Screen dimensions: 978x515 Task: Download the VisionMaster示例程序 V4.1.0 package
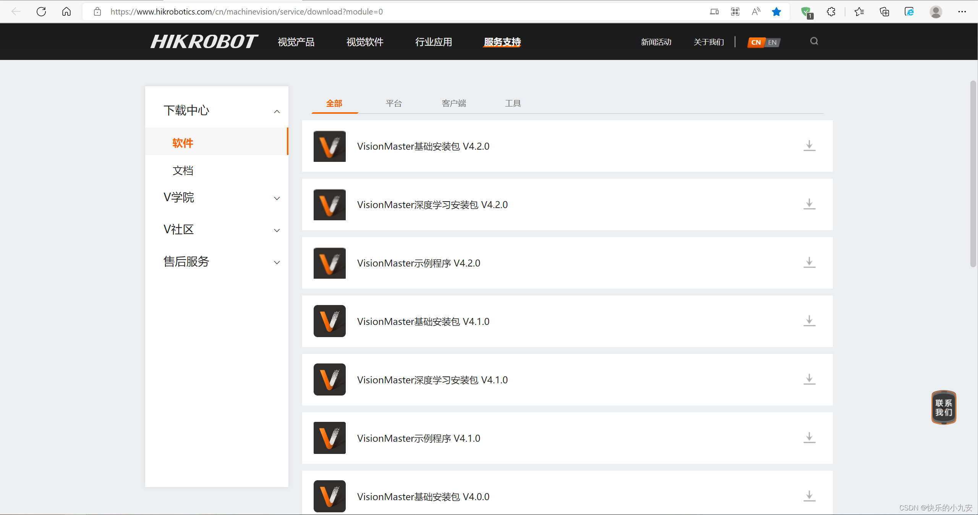(809, 438)
